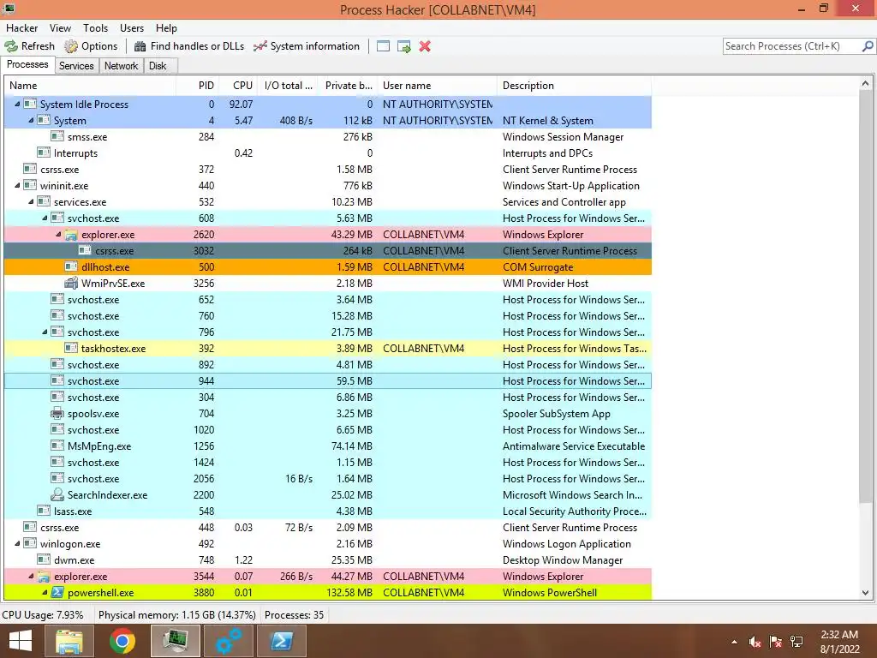Click the Refresh toolbar icon

tap(11, 46)
